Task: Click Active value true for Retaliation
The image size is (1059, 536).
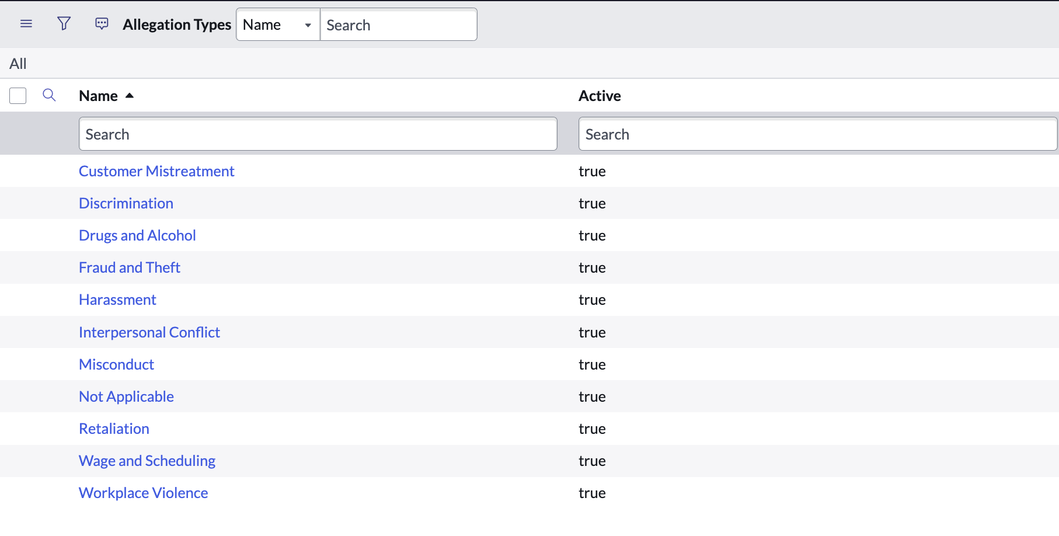Action: pyautogui.click(x=592, y=429)
